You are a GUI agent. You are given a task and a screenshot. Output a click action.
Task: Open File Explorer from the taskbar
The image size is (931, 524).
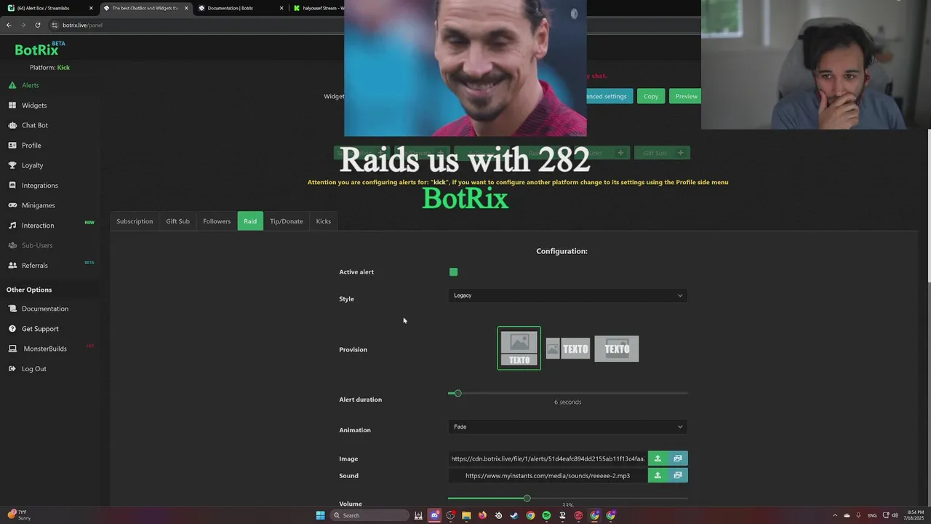[466, 515]
